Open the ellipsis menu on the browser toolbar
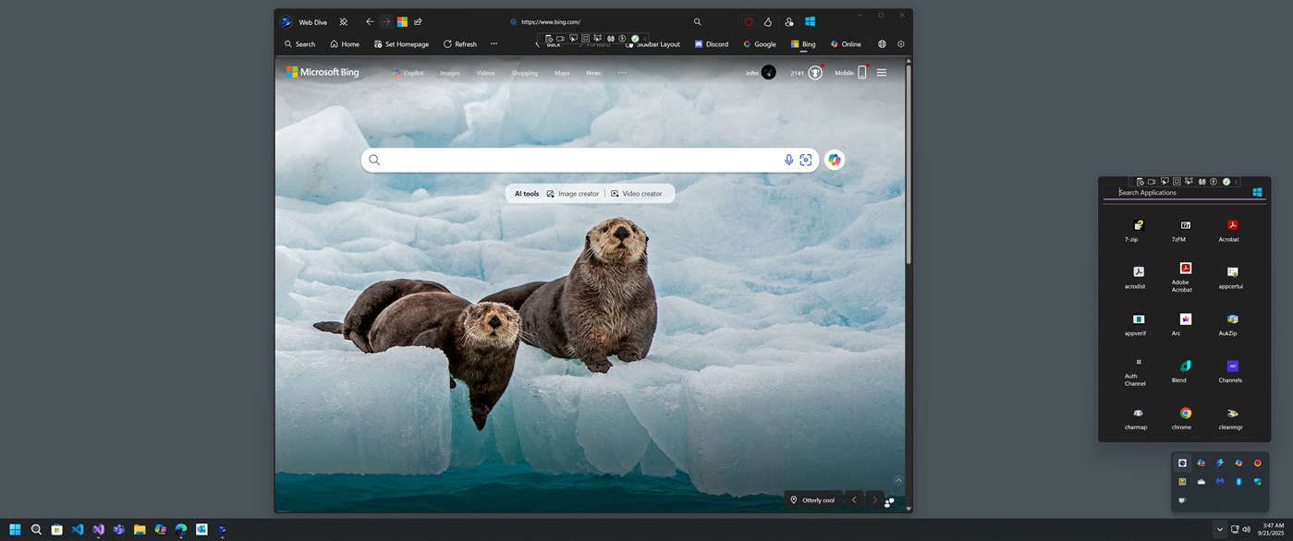Image resolution: width=1293 pixels, height=541 pixels. click(494, 43)
